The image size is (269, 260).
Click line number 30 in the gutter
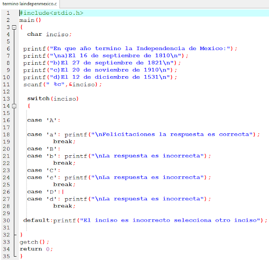(6, 220)
